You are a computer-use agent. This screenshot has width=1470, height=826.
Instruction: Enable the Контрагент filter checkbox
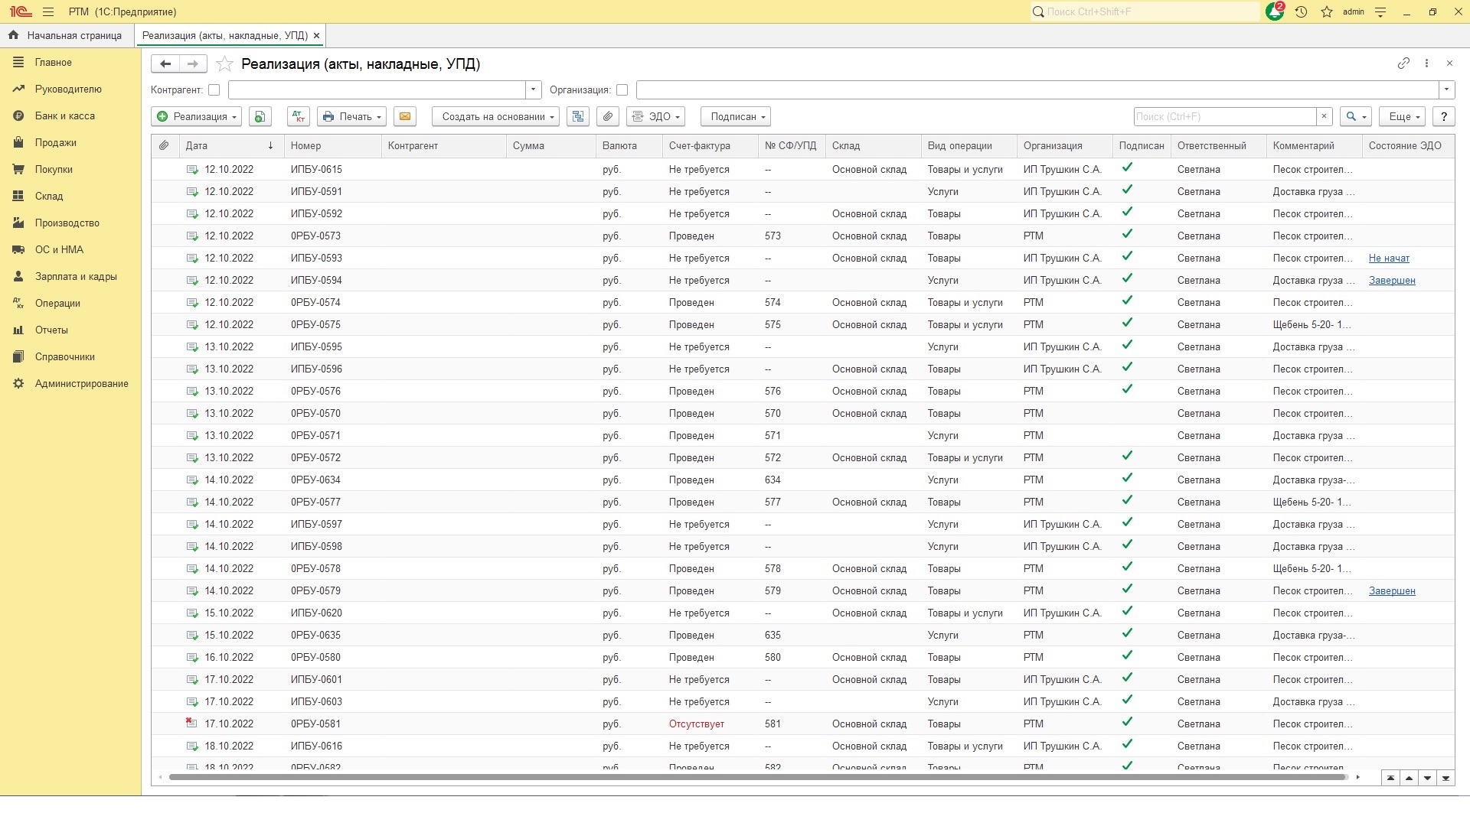point(214,90)
